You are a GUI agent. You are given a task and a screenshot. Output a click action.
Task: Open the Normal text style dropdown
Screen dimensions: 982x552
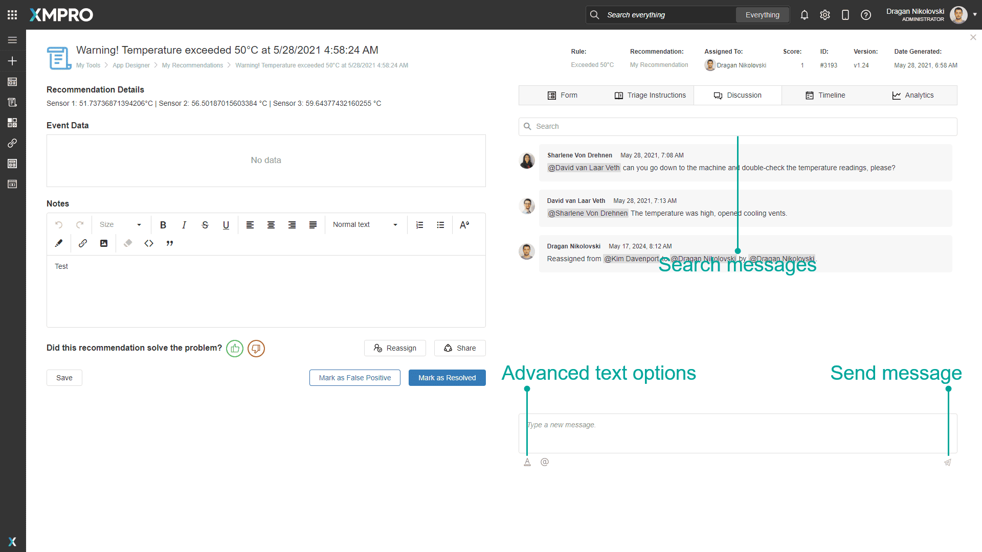coord(365,225)
